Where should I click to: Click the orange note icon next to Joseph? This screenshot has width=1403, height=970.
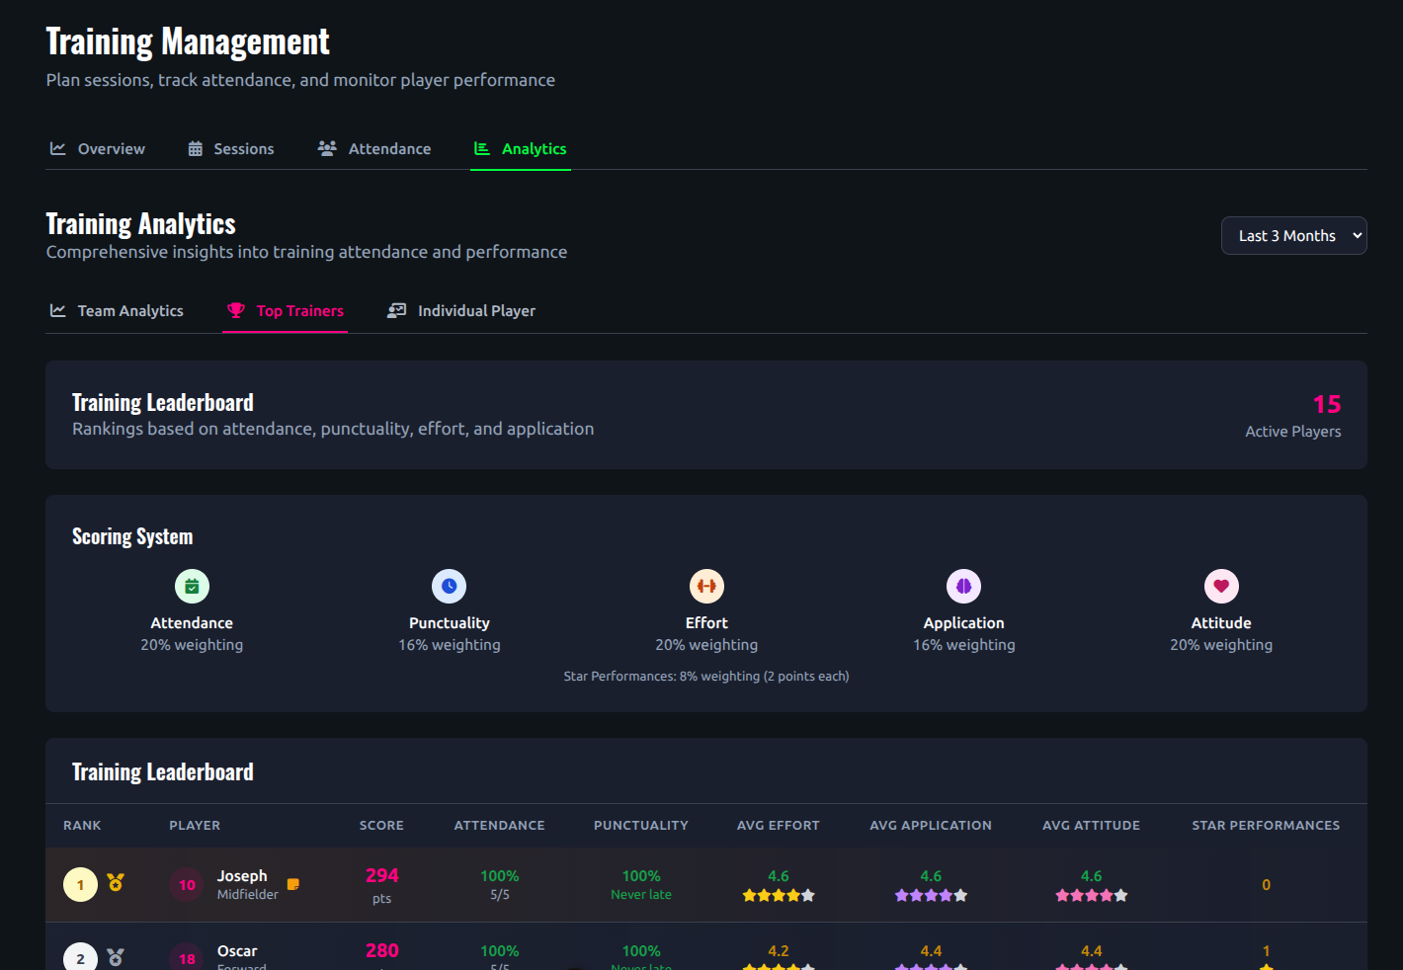click(293, 884)
